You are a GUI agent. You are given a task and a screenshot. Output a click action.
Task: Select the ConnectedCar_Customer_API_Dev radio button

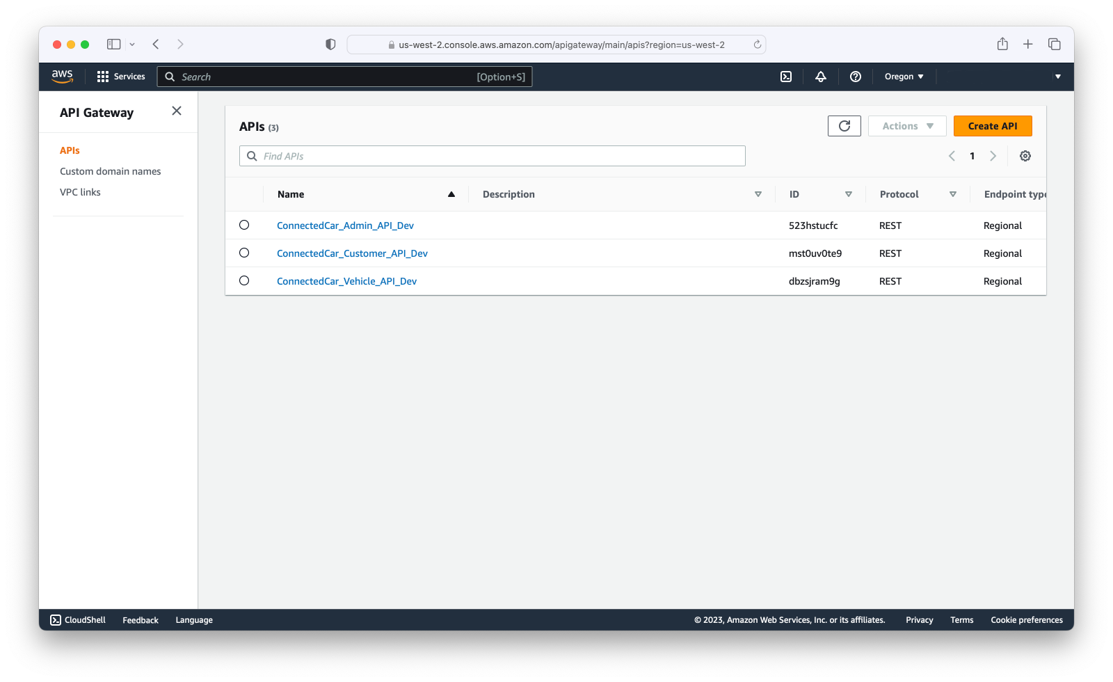(x=244, y=253)
